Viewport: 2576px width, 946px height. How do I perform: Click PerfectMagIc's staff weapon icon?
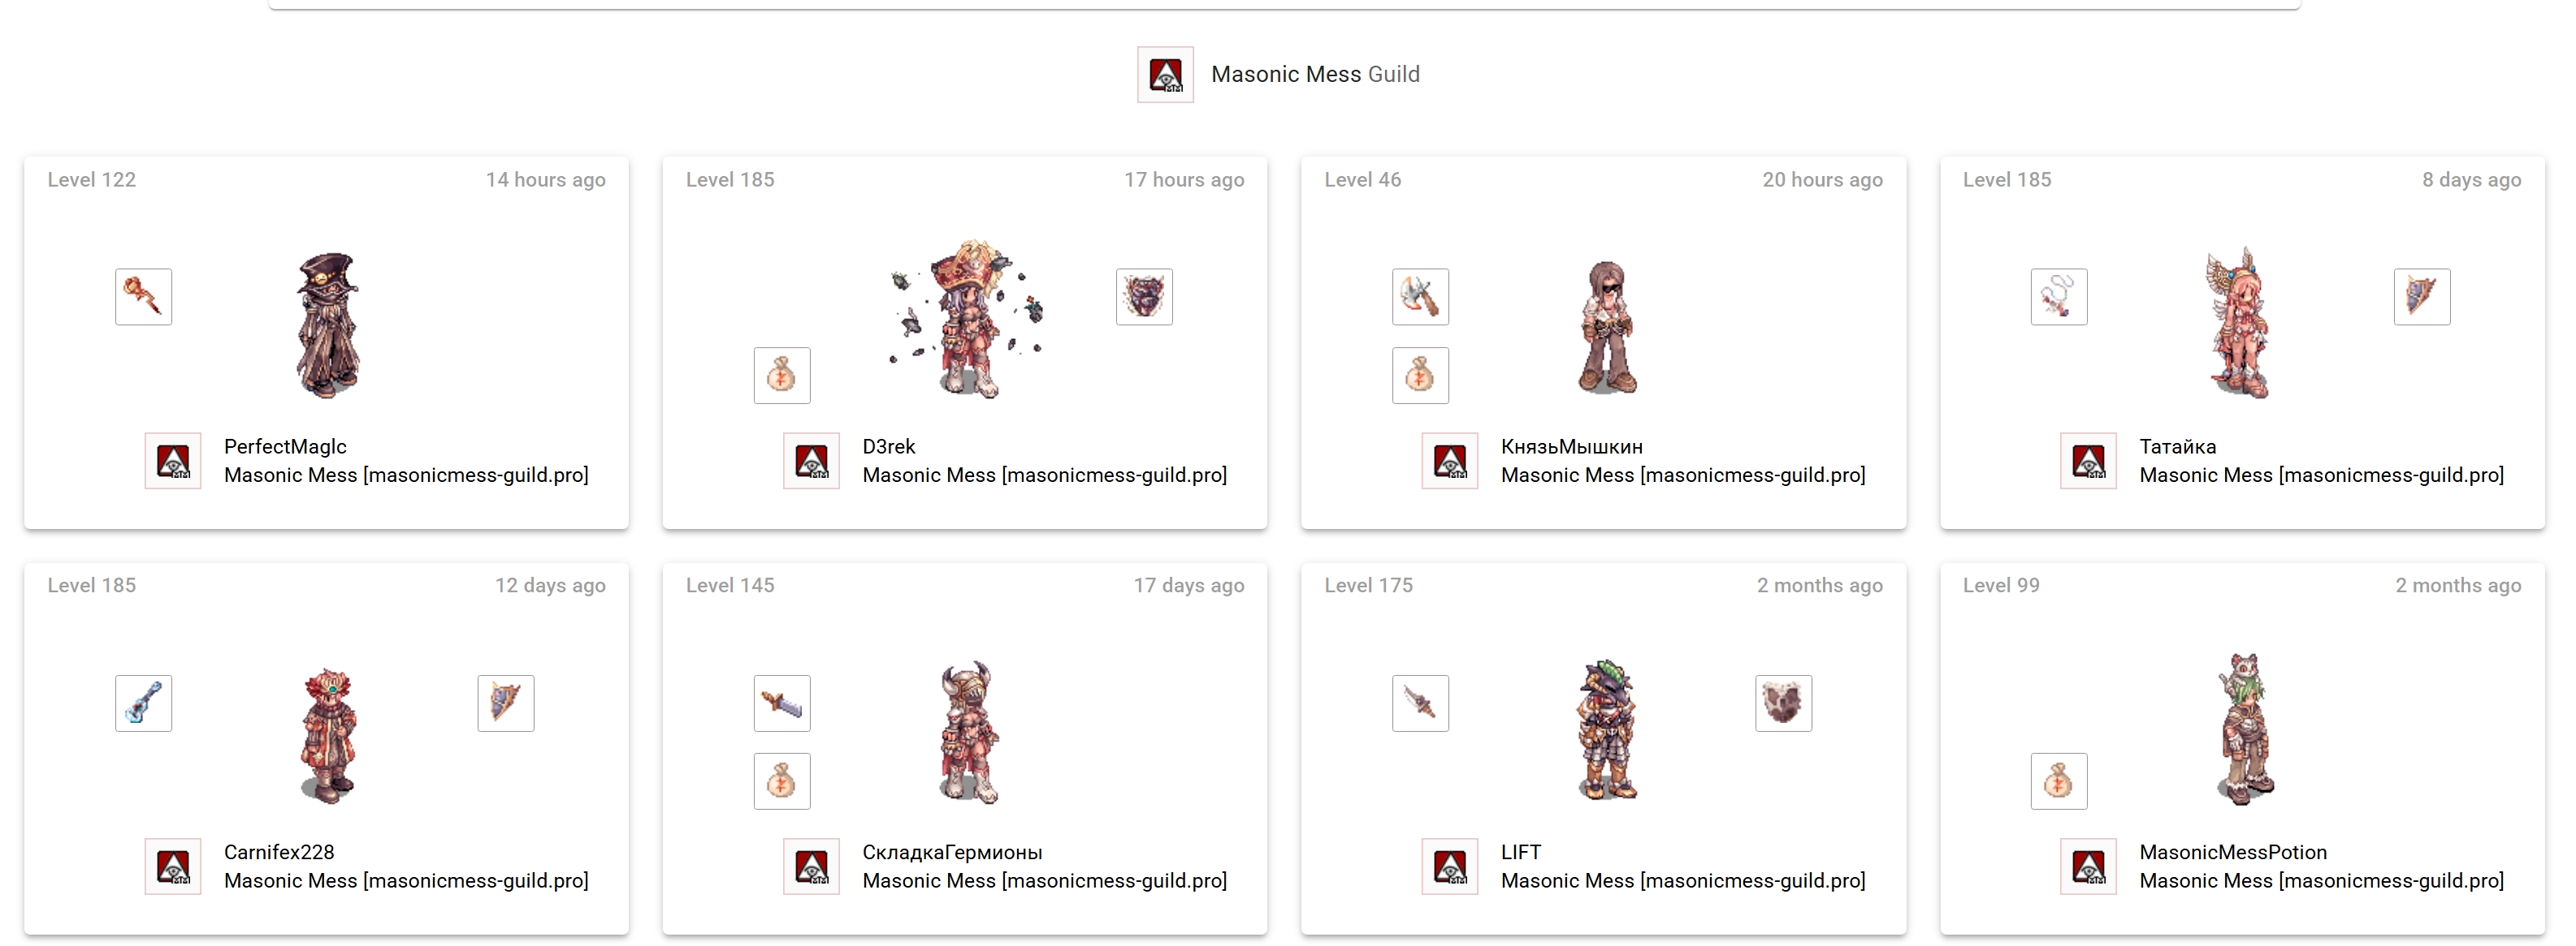tap(143, 297)
